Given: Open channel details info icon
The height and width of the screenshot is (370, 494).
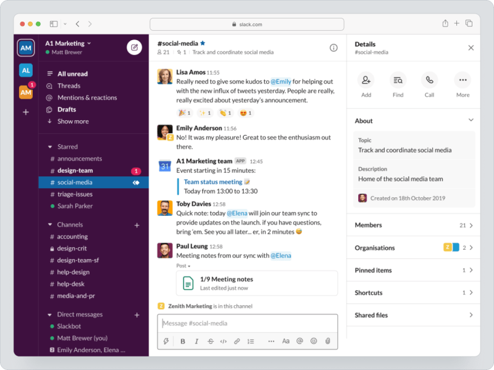Looking at the screenshot, I should 333,48.
